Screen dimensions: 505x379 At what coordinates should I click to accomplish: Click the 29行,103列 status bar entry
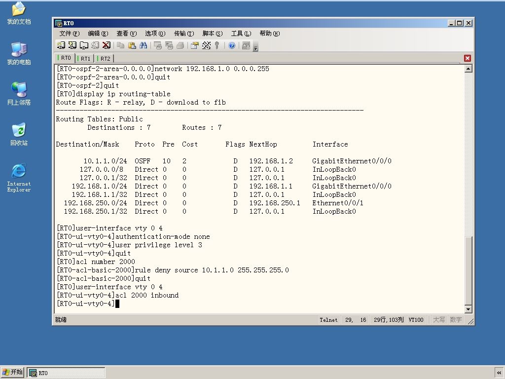389,320
